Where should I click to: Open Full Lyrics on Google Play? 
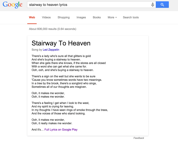tap(61, 129)
